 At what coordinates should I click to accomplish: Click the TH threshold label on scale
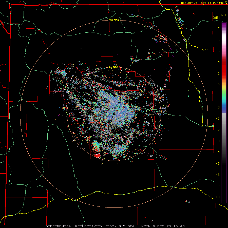tap(218, 197)
